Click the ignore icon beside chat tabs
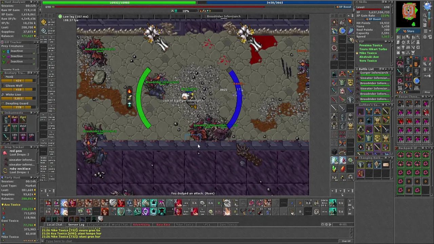434x244 pixels. point(327,224)
